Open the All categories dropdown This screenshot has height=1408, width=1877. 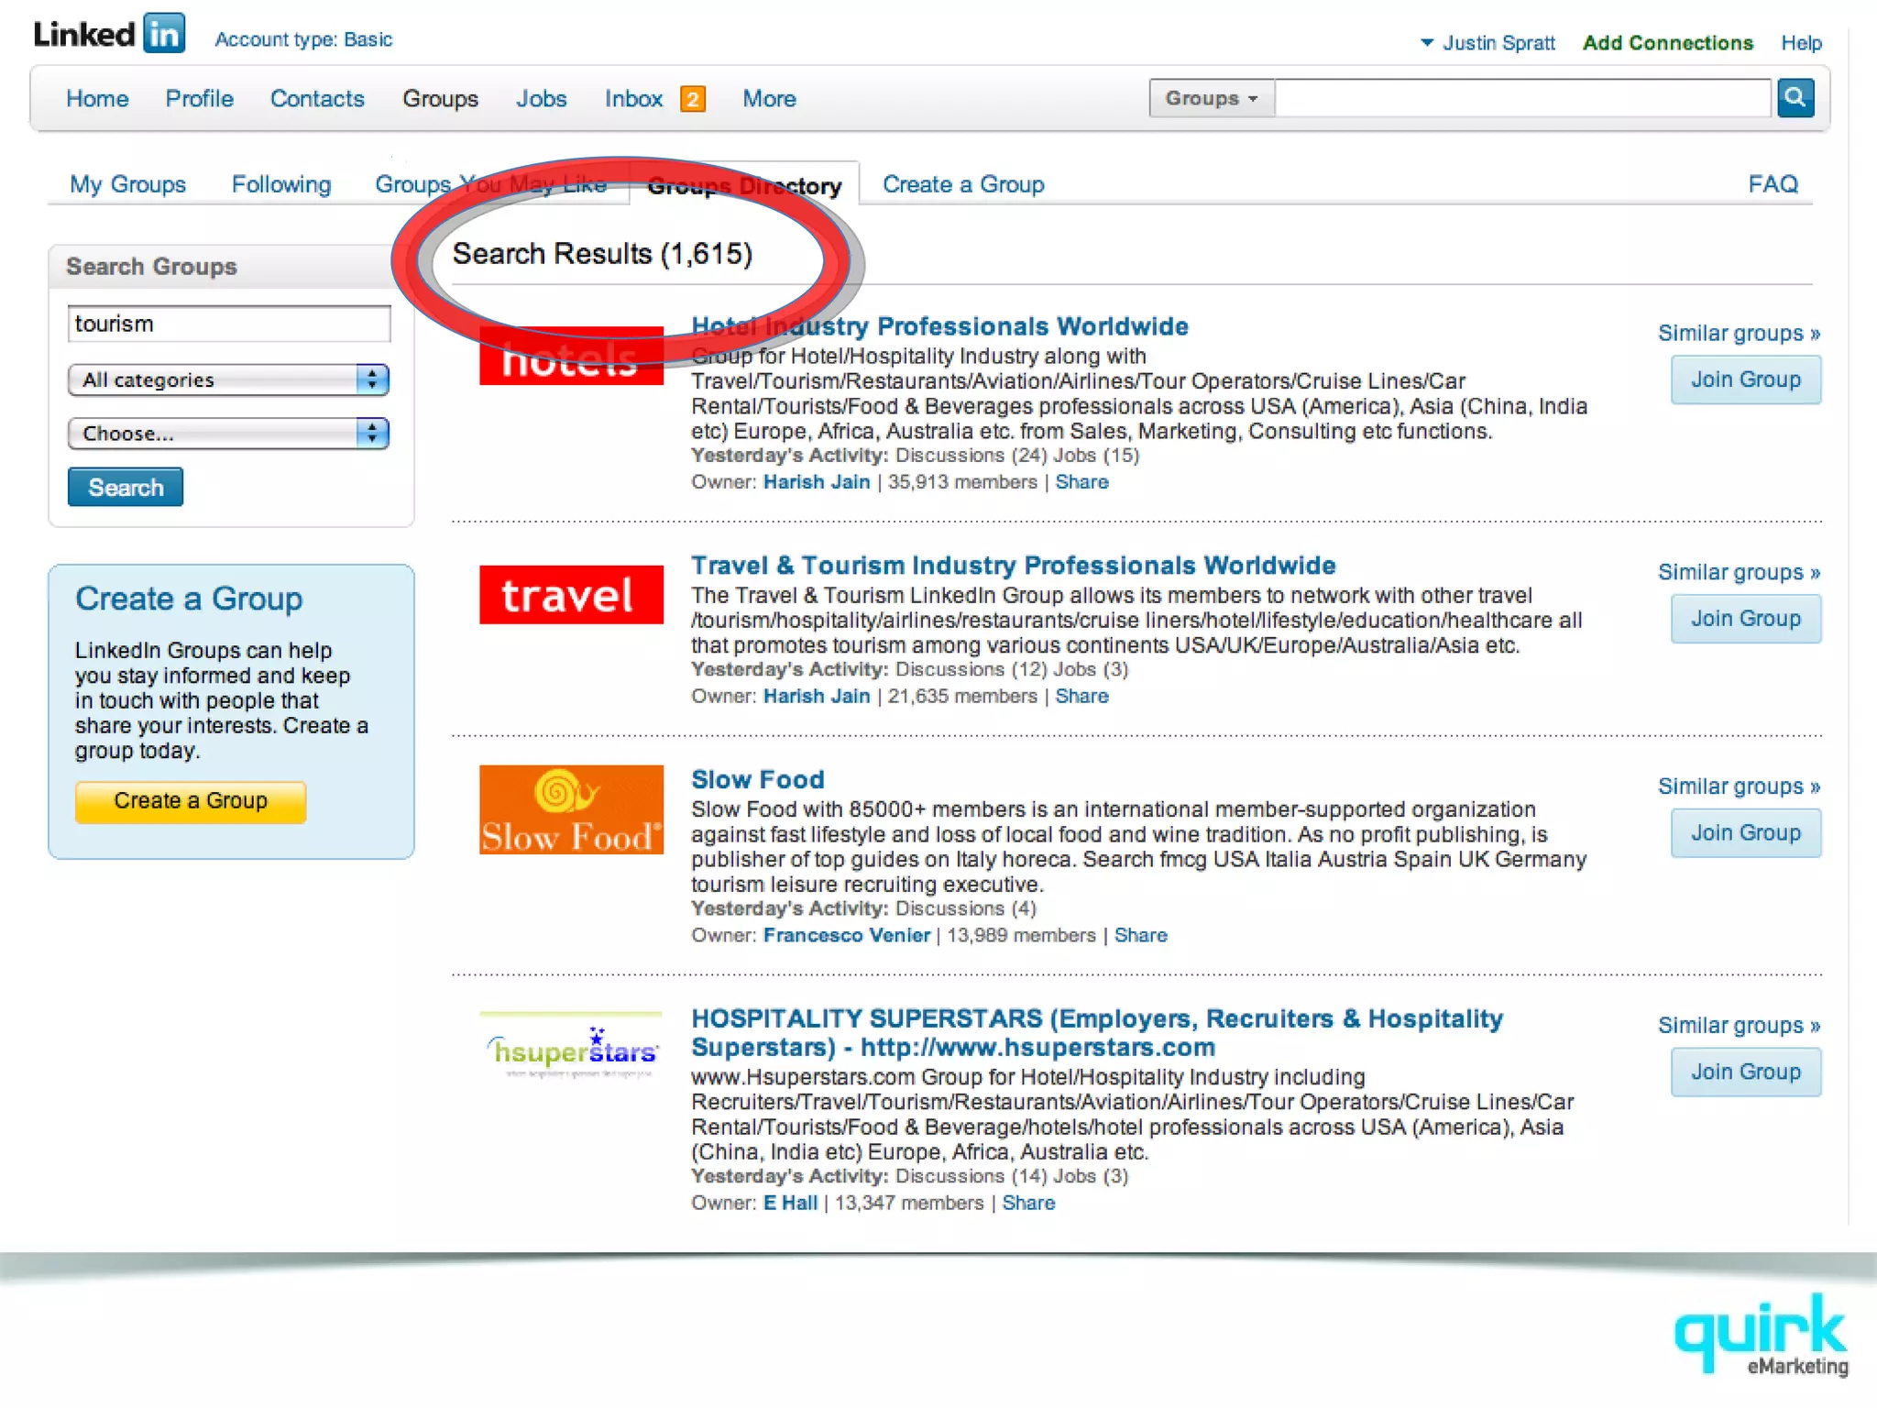(x=228, y=379)
